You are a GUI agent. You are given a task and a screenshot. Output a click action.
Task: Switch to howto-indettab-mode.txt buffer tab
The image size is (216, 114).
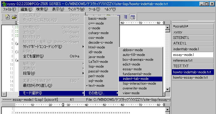click(193, 72)
